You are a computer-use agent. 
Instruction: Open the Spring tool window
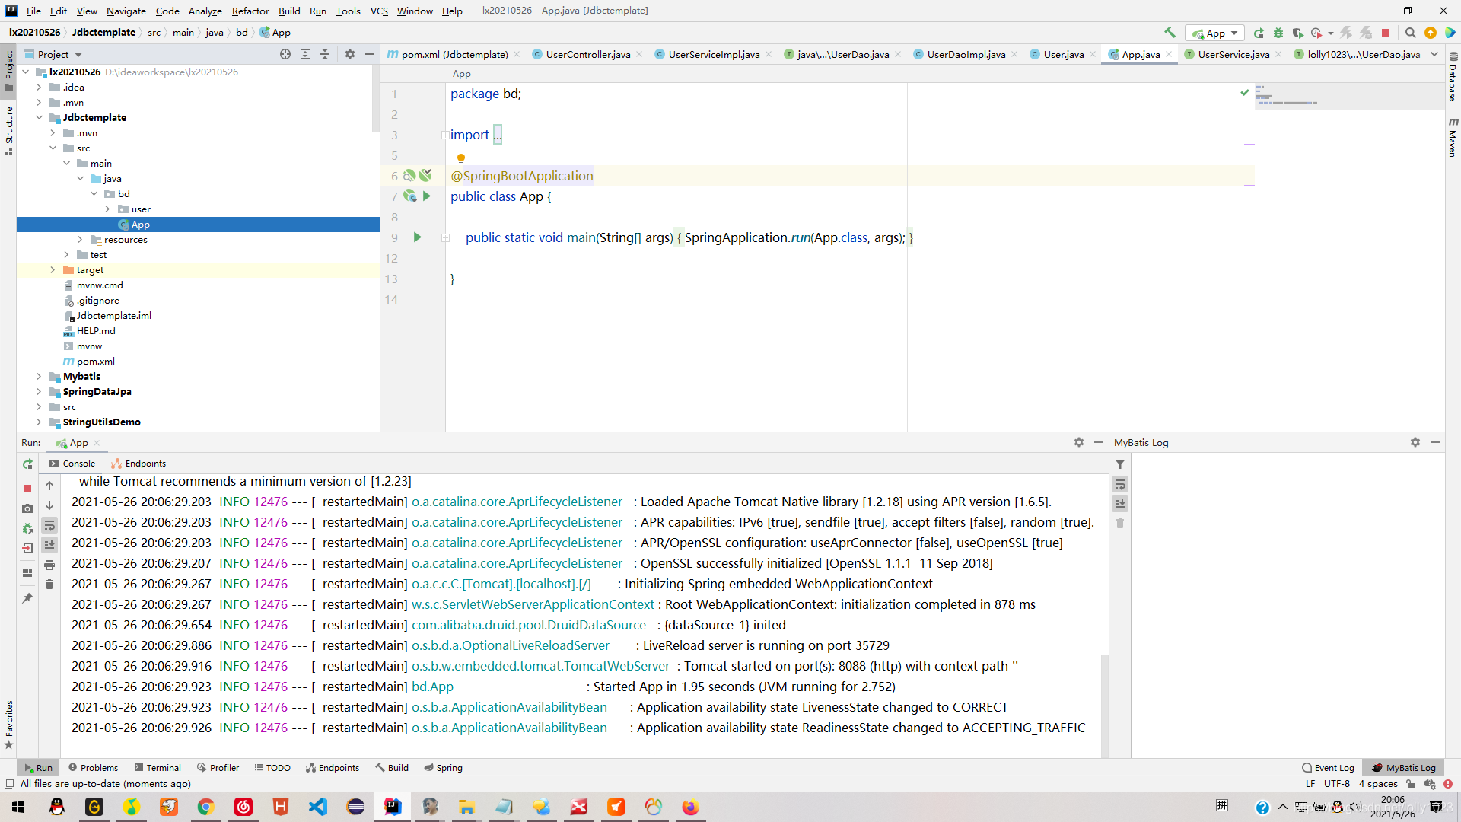443,768
